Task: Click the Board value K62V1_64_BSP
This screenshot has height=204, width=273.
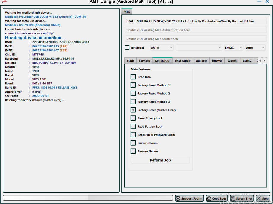Action: pos(42,83)
